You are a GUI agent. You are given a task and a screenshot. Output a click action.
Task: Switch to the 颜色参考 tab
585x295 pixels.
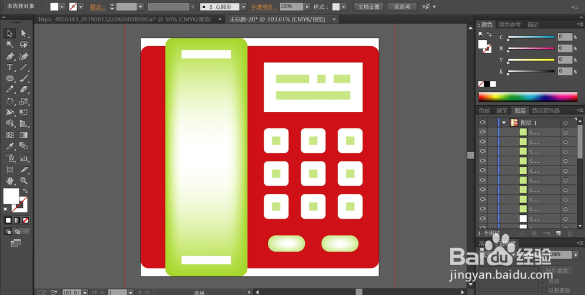tap(510, 25)
